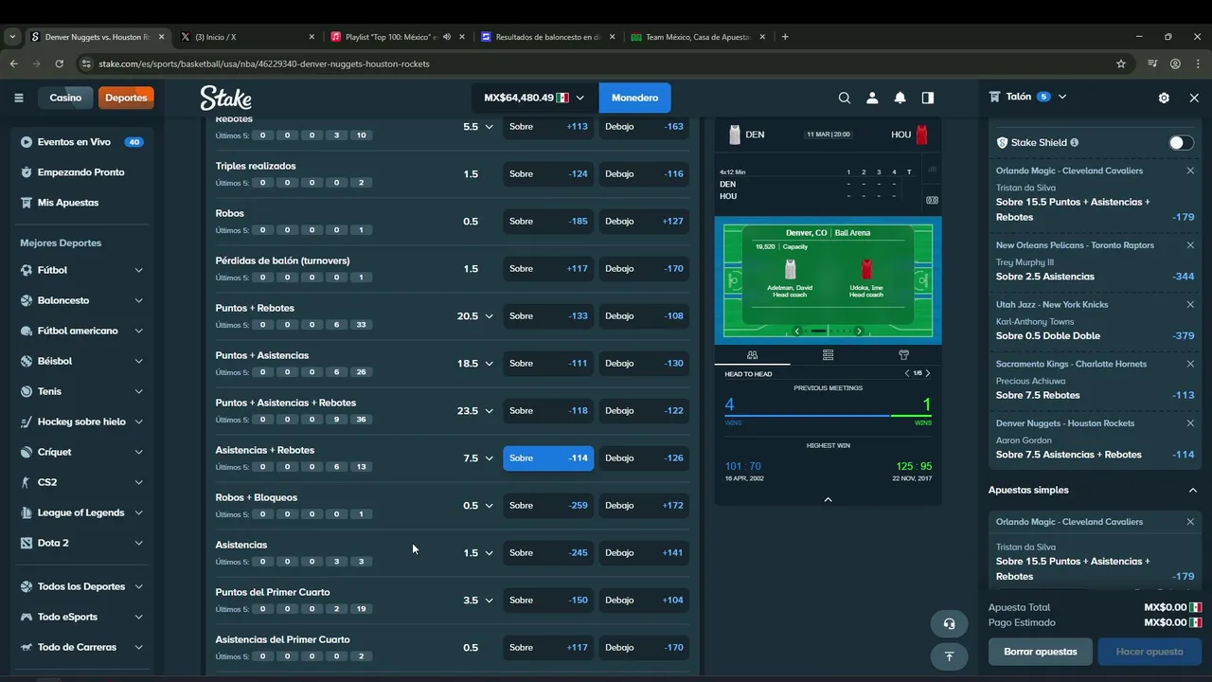
Task: Select Debajo +127 for Robos
Action: 644,221
